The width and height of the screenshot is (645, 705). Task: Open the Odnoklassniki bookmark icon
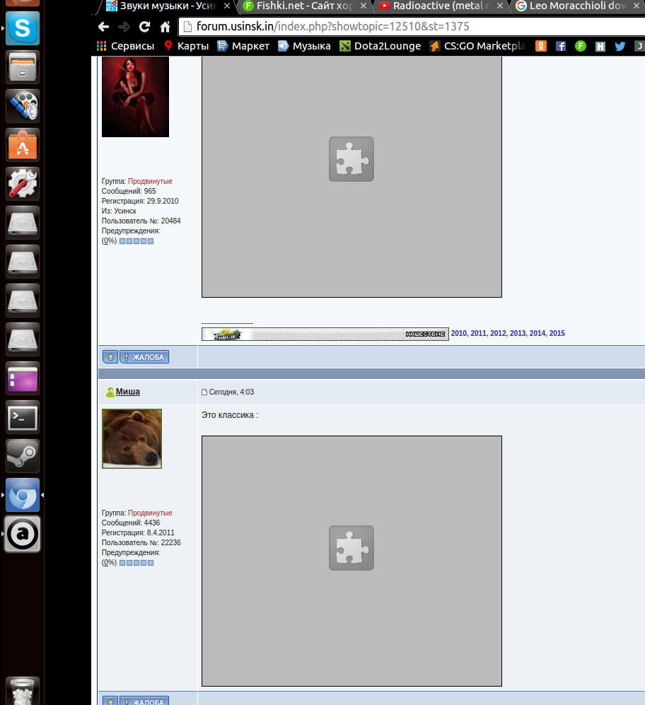coord(541,46)
